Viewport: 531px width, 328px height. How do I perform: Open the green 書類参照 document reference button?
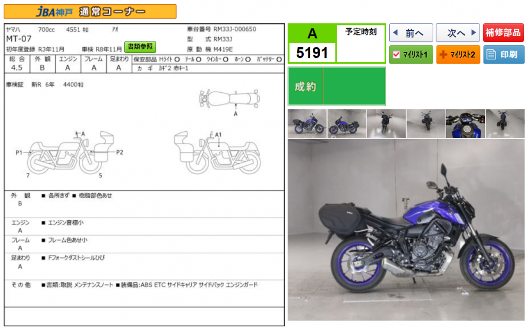point(140,47)
